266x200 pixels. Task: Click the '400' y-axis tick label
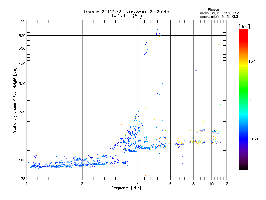22,64
